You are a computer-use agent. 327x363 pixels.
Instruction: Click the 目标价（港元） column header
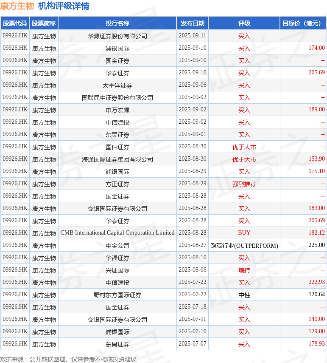[303, 23]
